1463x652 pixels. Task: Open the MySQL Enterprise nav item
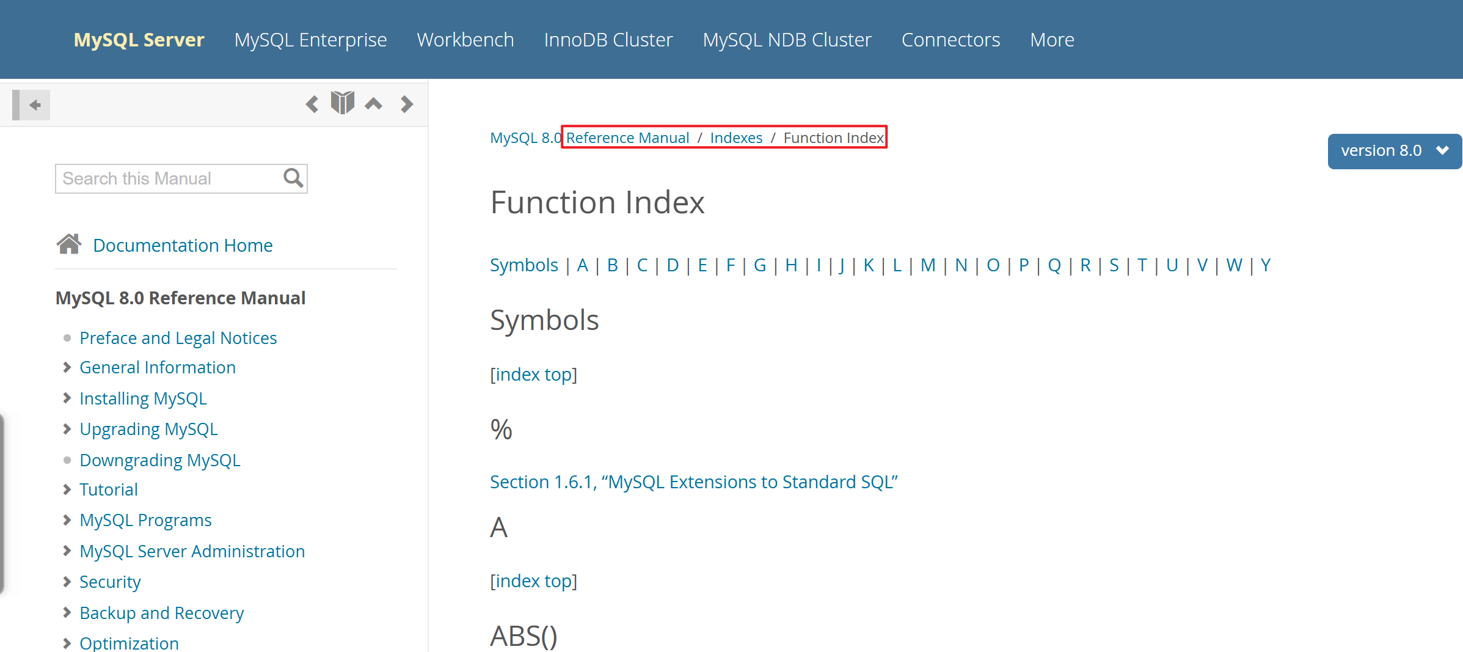point(311,40)
